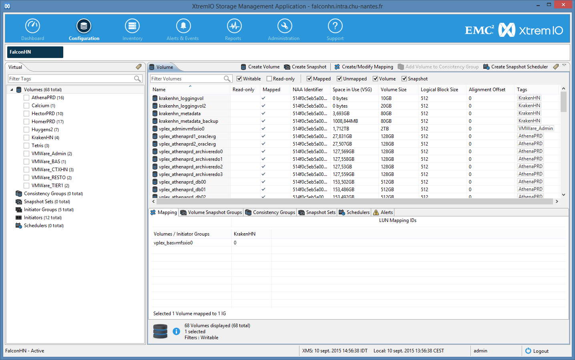The image size is (575, 360).
Task: Enable the Read-only filter checkbox
Action: coord(269,79)
